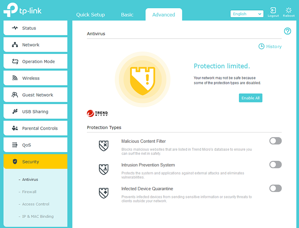299x228 pixels.
Task: Switch to the Basic tab
Action: pyautogui.click(x=127, y=15)
